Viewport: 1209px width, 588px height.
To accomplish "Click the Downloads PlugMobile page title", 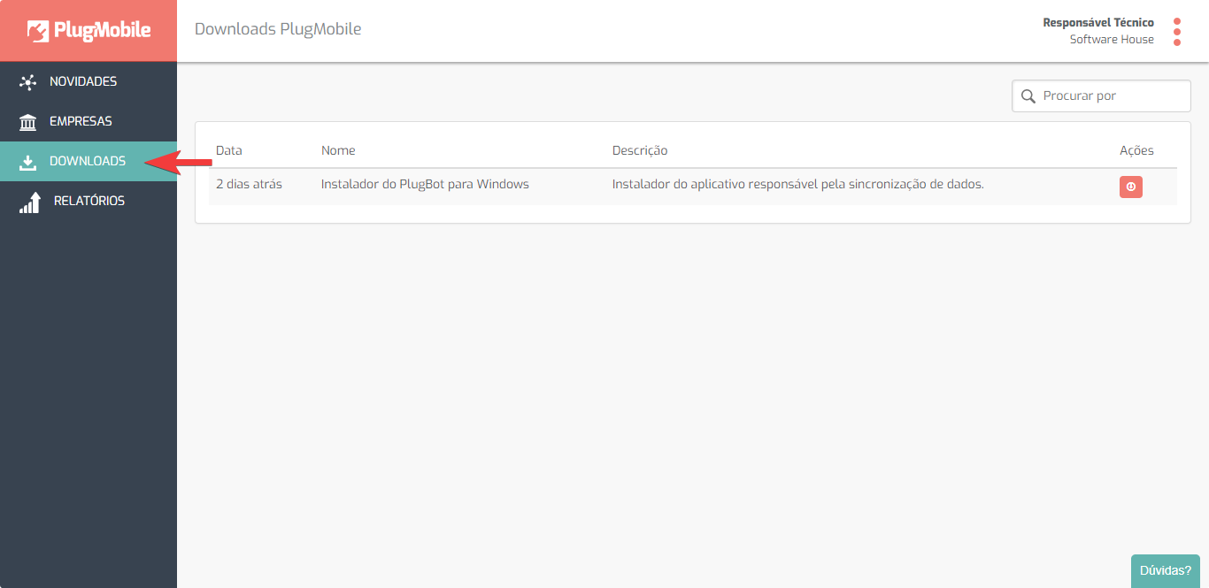I will (x=278, y=29).
